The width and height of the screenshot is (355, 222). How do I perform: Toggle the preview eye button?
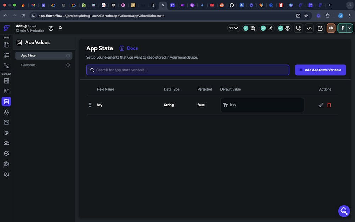(331, 28)
